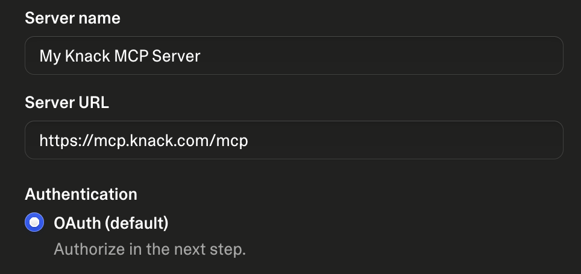Click the word "(default)" beside OAuth
Screen dimensions: 581x274
tap(137, 223)
